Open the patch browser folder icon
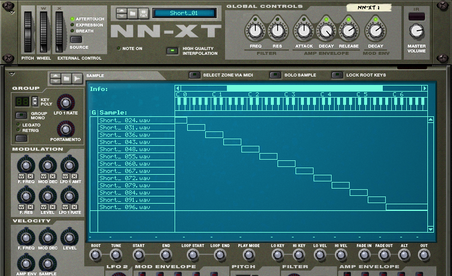This screenshot has height=276, width=452. tap(132, 13)
